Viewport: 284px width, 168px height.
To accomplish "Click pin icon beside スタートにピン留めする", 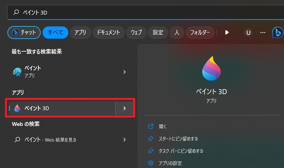I will pyautogui.click(x=151, y=139).
